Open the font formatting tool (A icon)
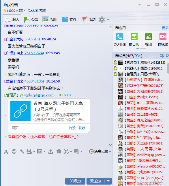 click(6, 151)
